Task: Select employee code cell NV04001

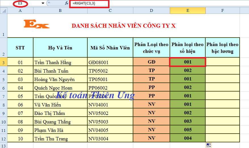Action: click(110, 104)
